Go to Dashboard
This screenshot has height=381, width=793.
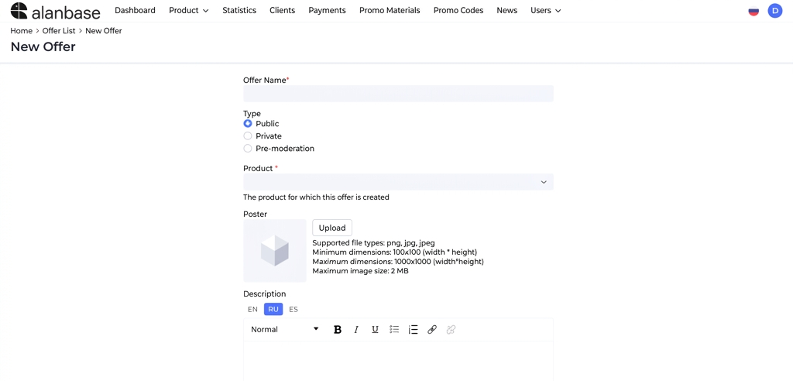click(x=135, y=10)
